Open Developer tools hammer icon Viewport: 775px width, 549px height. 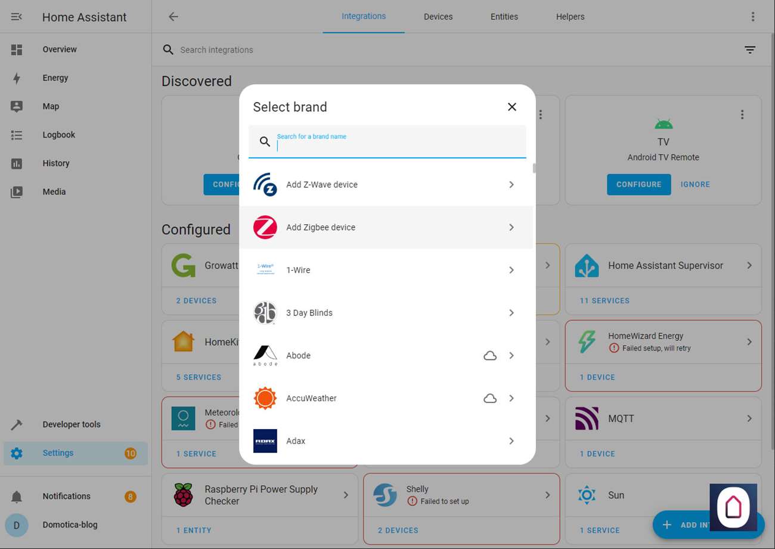[17, 424]
